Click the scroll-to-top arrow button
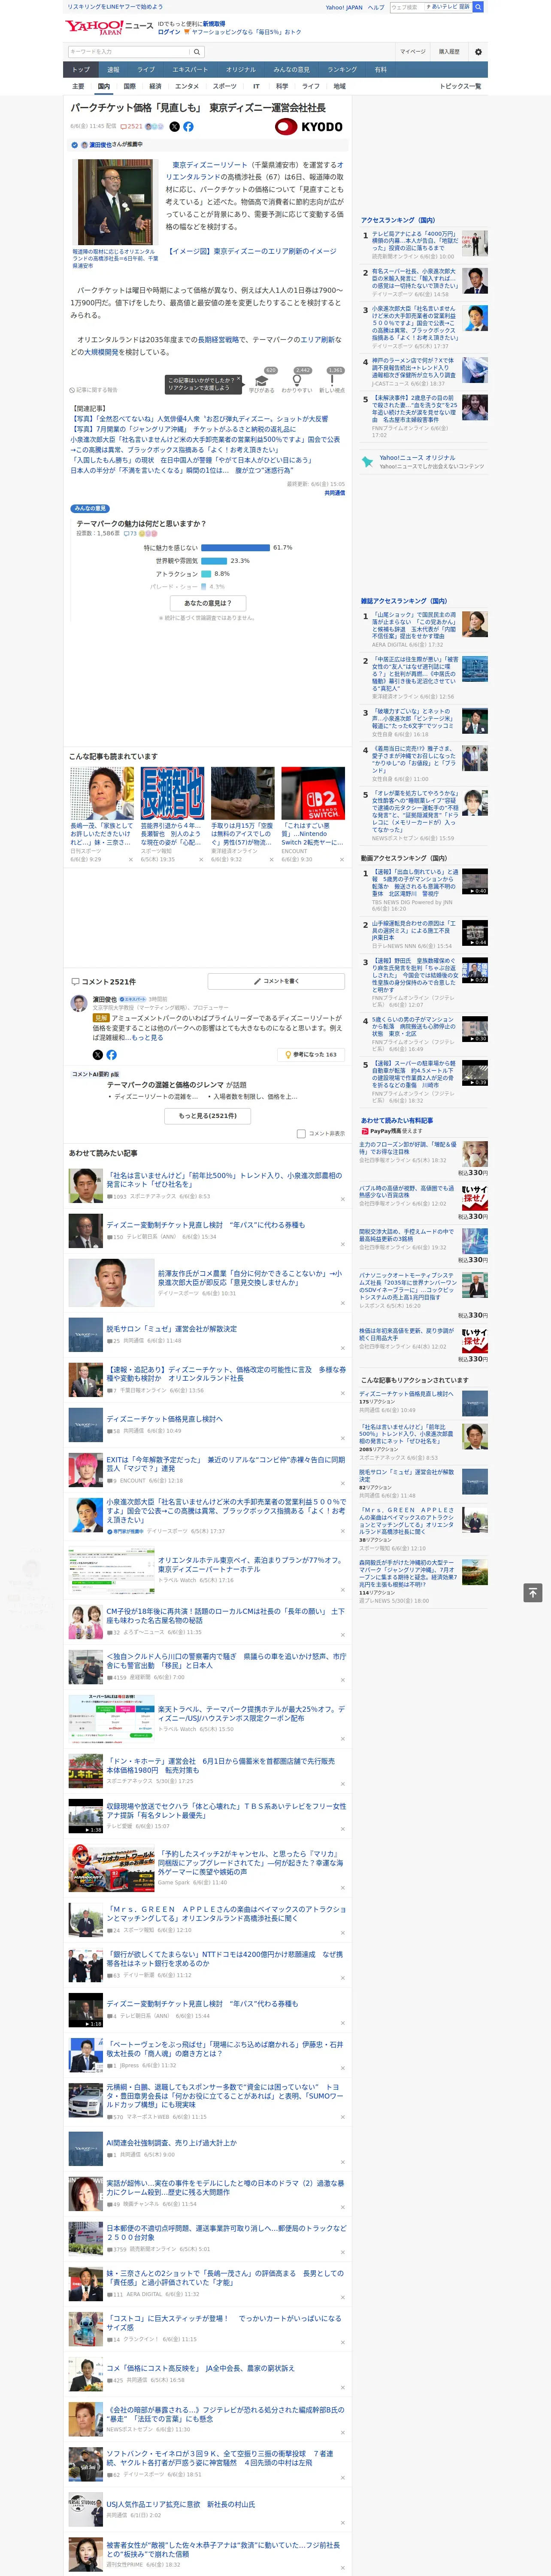 (x=533, y=1592)
